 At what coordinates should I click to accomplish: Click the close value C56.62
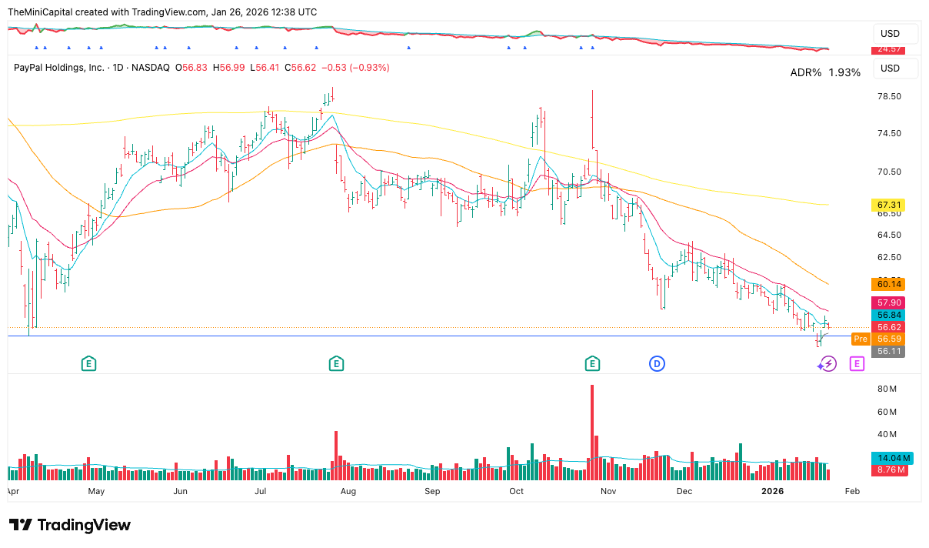click(x=299, y=68)
